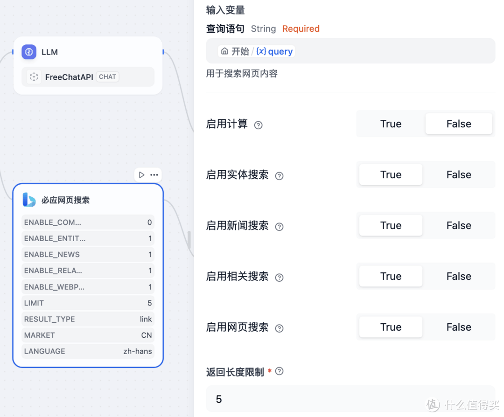This screenshot has width=504, height=417.
Task: Click the help icon next to 启用新闻搜索
Action: point(279,227)
